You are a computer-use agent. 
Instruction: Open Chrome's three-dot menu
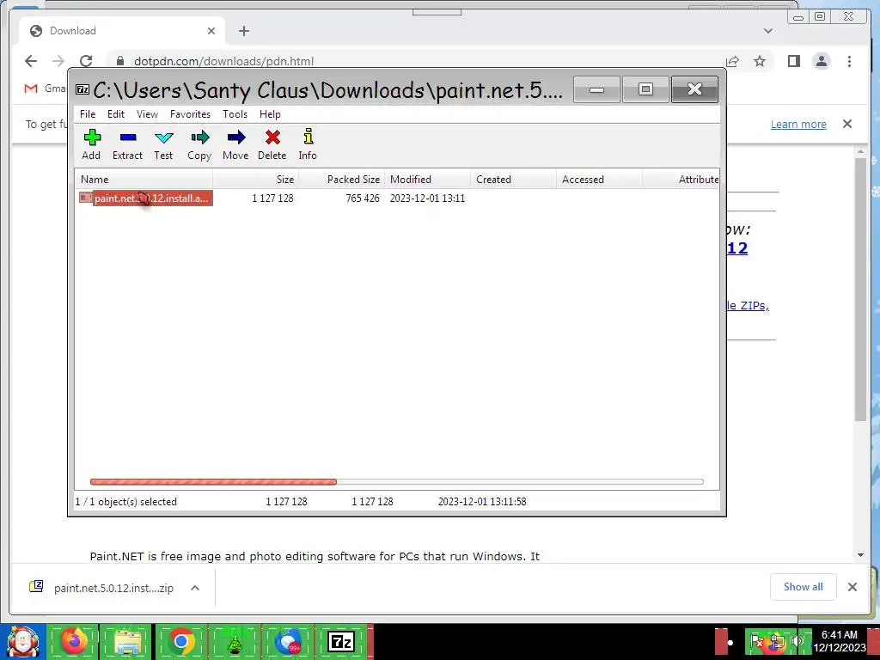coord(849,61)
